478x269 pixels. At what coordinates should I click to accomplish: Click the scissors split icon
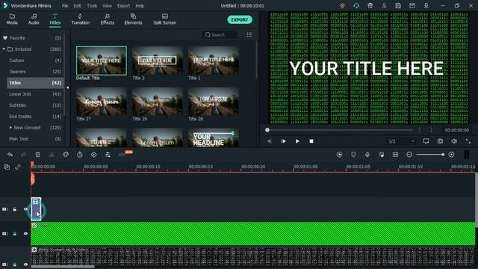point(52,155)
